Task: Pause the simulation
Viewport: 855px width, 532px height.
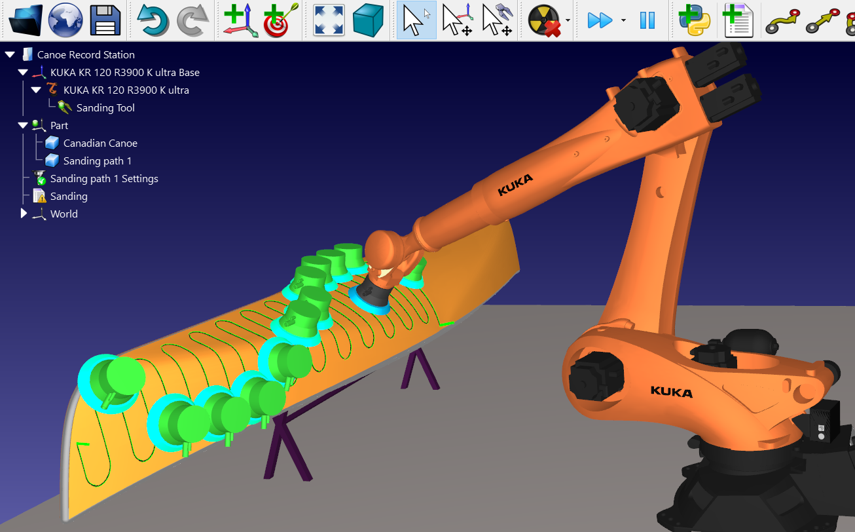Action: pyautogui.click(x=647, y=20)
